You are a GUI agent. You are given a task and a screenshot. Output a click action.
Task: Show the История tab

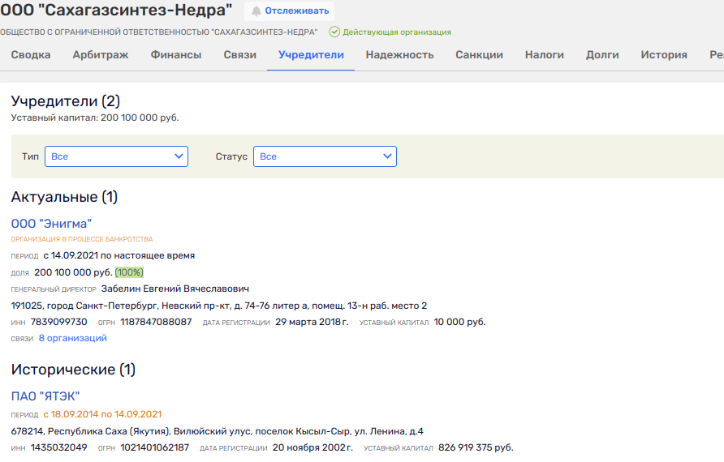click(663, 55)
